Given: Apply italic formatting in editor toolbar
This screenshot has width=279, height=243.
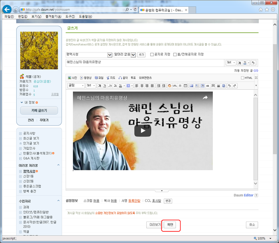Looking at the screenshot, I should [x=110, y=86].
